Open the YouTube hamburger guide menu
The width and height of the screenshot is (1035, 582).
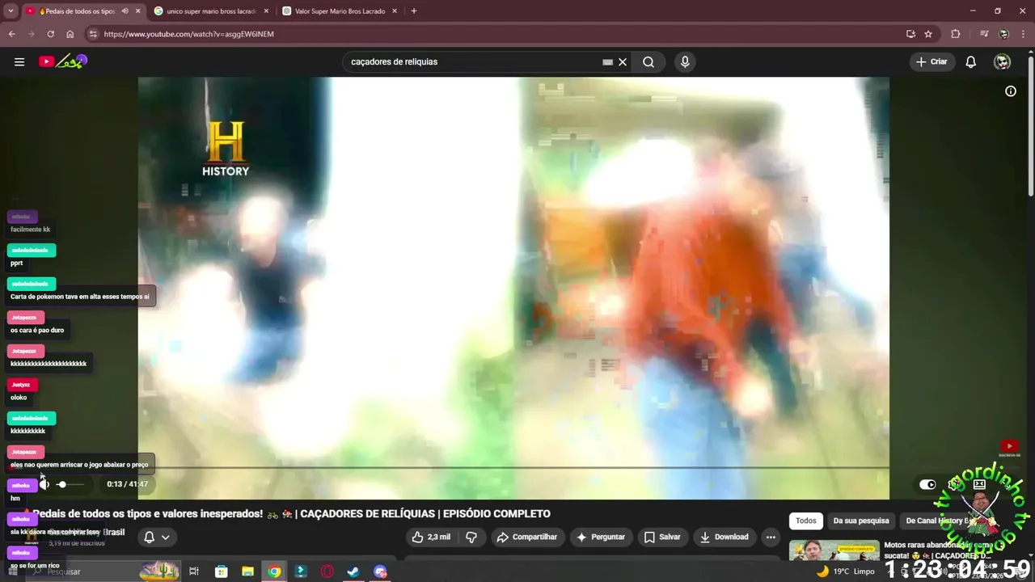(19, 61)
